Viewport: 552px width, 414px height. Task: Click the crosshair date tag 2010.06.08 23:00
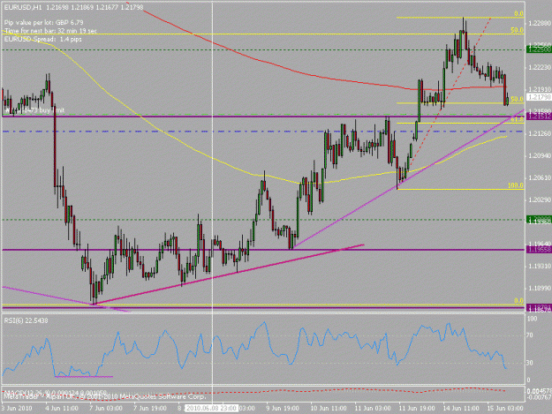(211, 408)
